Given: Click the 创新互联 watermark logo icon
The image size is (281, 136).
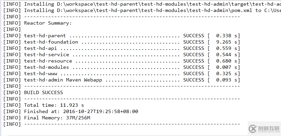Looking at the screenshot, I should click(x=253, y=129).
